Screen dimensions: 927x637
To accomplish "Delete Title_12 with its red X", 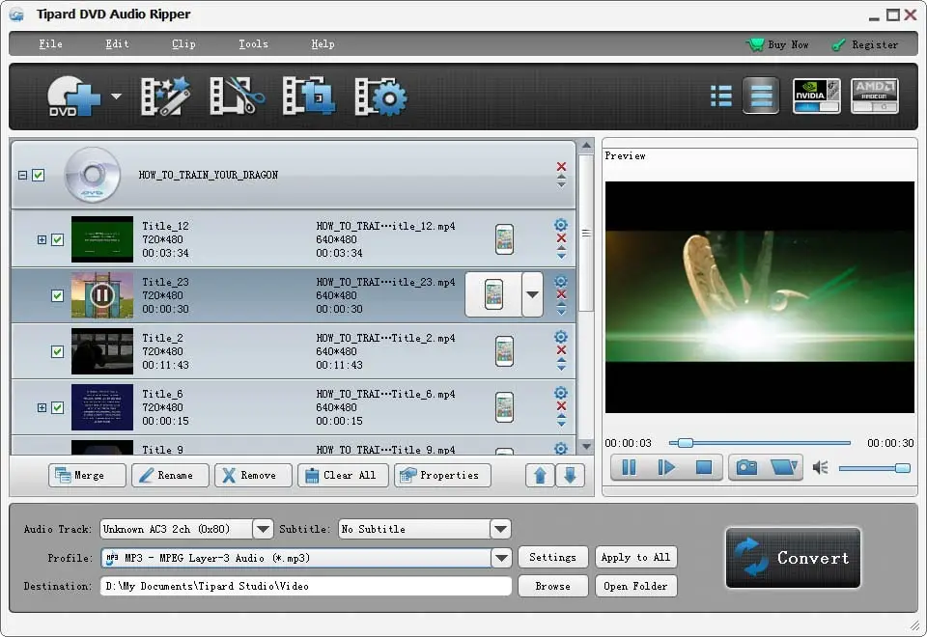I will (561, 238).
